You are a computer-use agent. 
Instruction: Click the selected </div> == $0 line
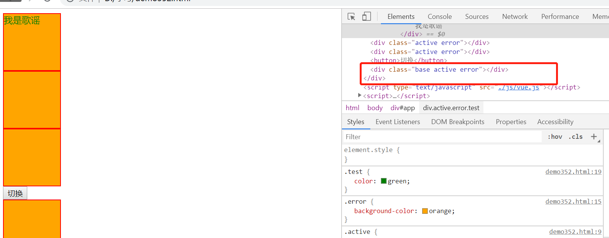tap(423, 34)
